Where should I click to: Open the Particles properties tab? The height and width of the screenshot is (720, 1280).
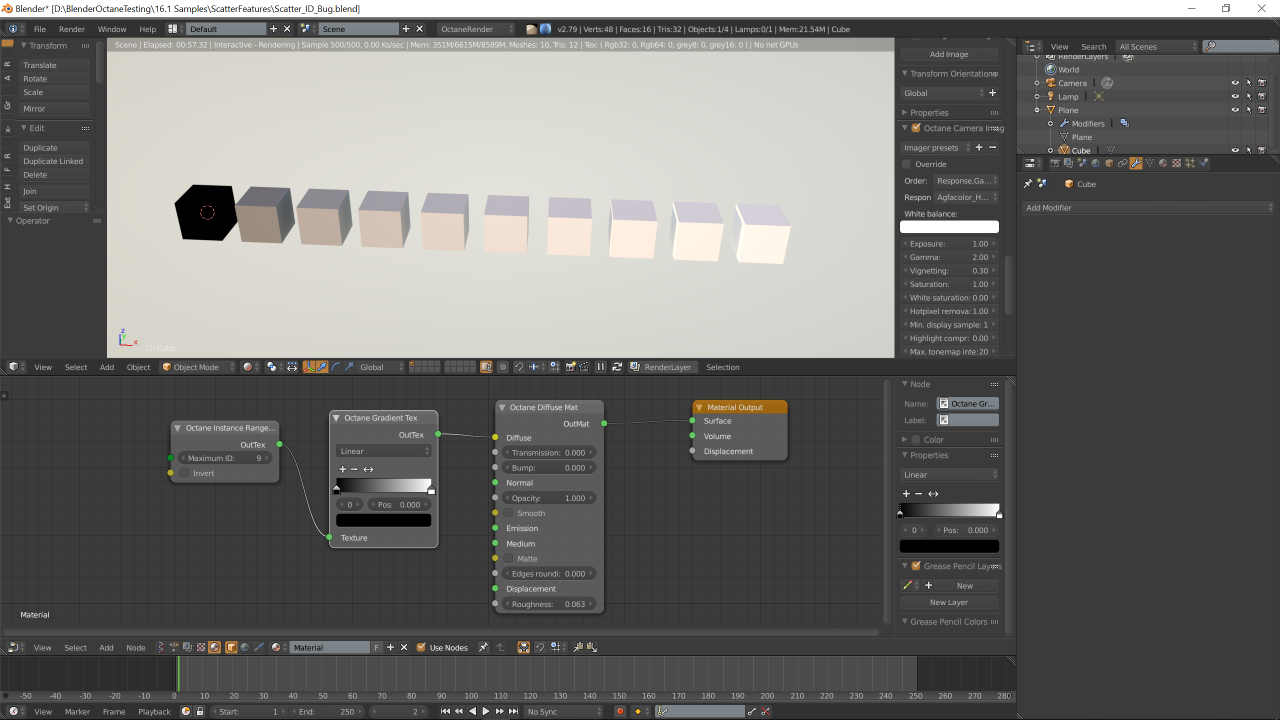[x=1190, y=163]
